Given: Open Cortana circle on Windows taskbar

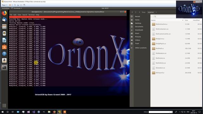Looking at the screenshot, I should pyautogui.click(x=8, y=112).
